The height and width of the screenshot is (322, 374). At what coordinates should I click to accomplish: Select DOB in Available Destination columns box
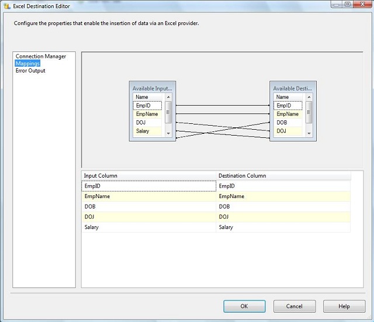289,123
